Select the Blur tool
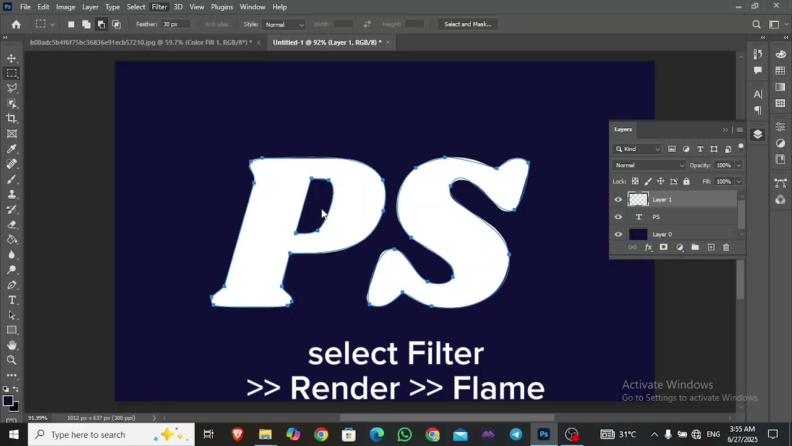 click(x=12, y=255)
